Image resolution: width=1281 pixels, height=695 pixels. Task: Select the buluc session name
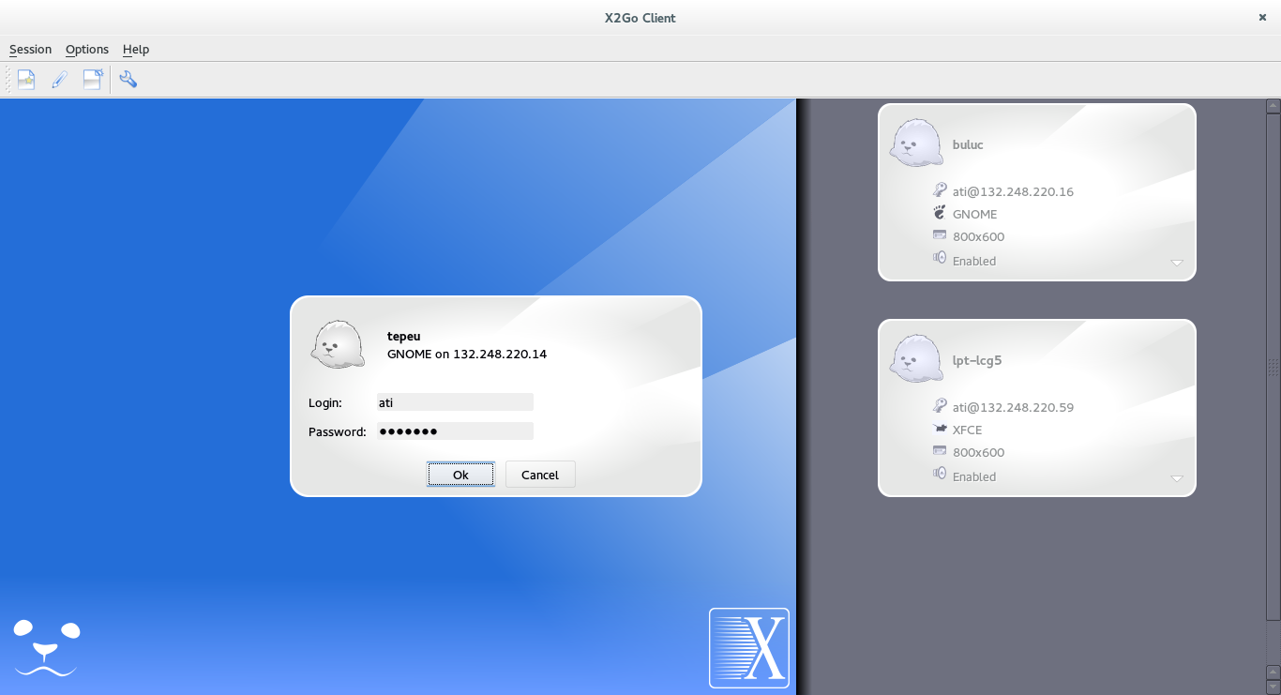point(968,144)
